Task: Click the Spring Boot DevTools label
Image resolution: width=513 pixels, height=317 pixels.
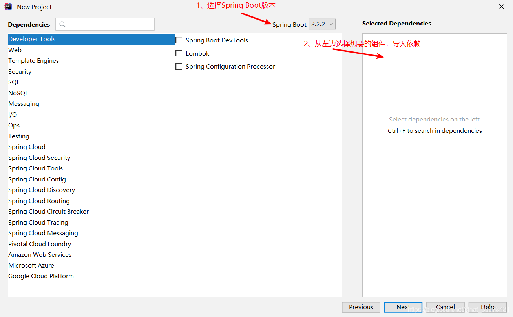Action: pyautogui.click(x=217, y=40)
